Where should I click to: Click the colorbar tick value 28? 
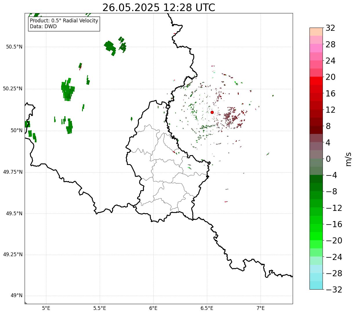pyautogui.click(x=330, y=44)
